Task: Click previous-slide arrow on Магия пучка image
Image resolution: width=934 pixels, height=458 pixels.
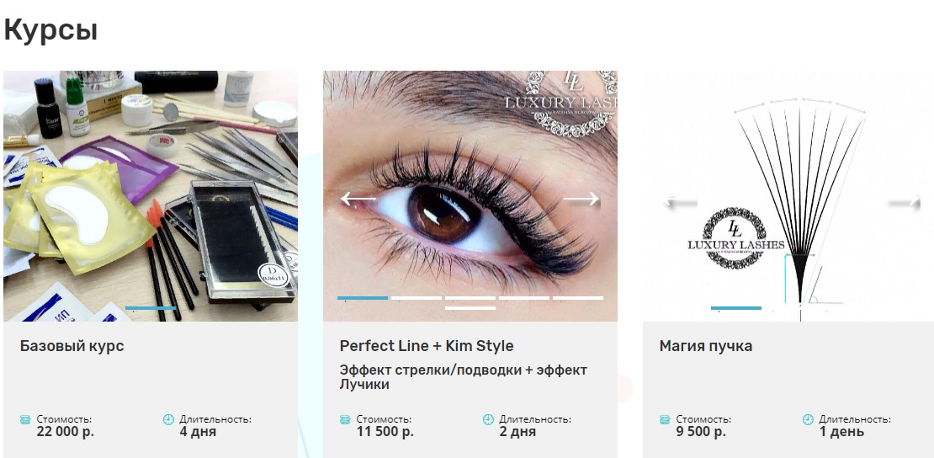Action: point(680,203)
